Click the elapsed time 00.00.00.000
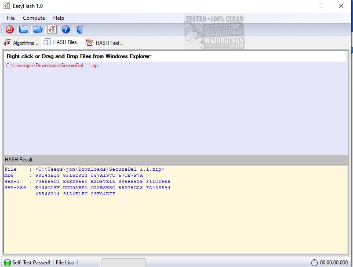 click(334, 263)
